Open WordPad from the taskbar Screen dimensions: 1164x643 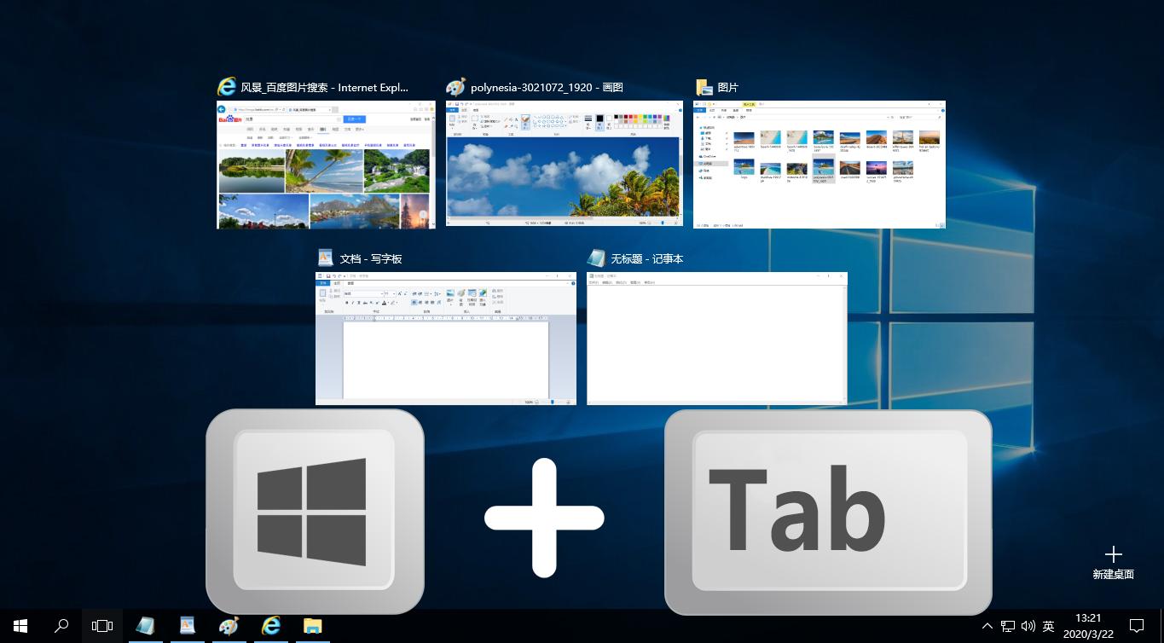coord(187,625)
